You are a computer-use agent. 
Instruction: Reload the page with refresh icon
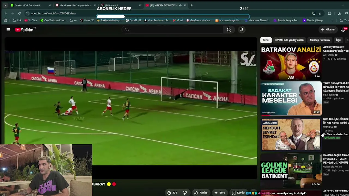[19, 13]
